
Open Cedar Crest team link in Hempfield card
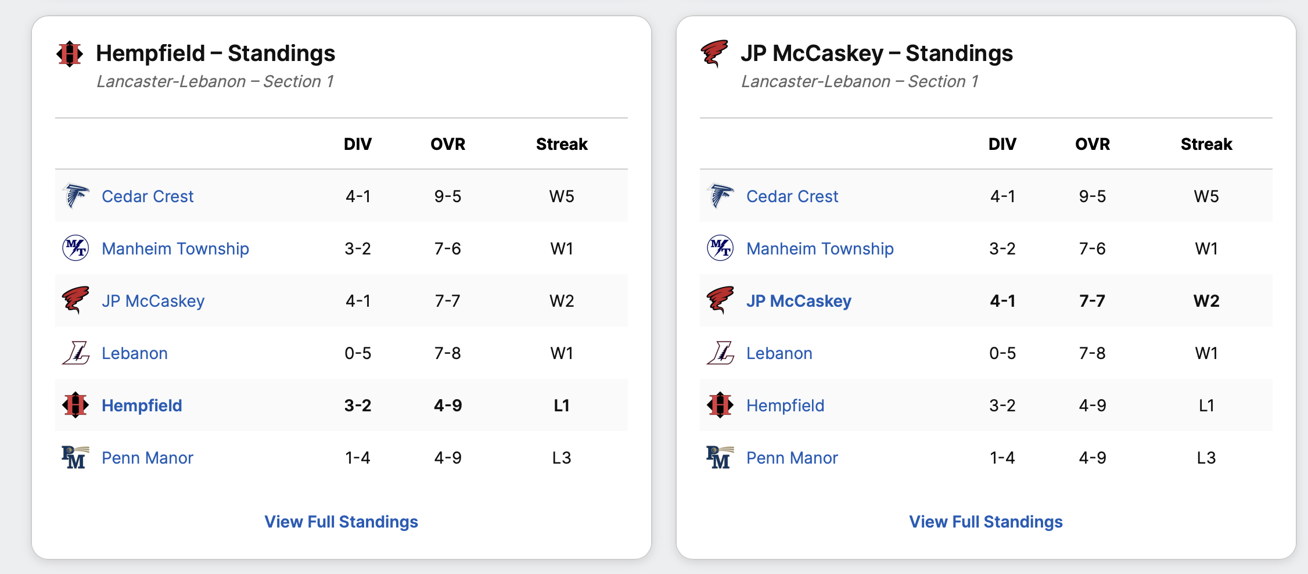(x=148, y=196)
